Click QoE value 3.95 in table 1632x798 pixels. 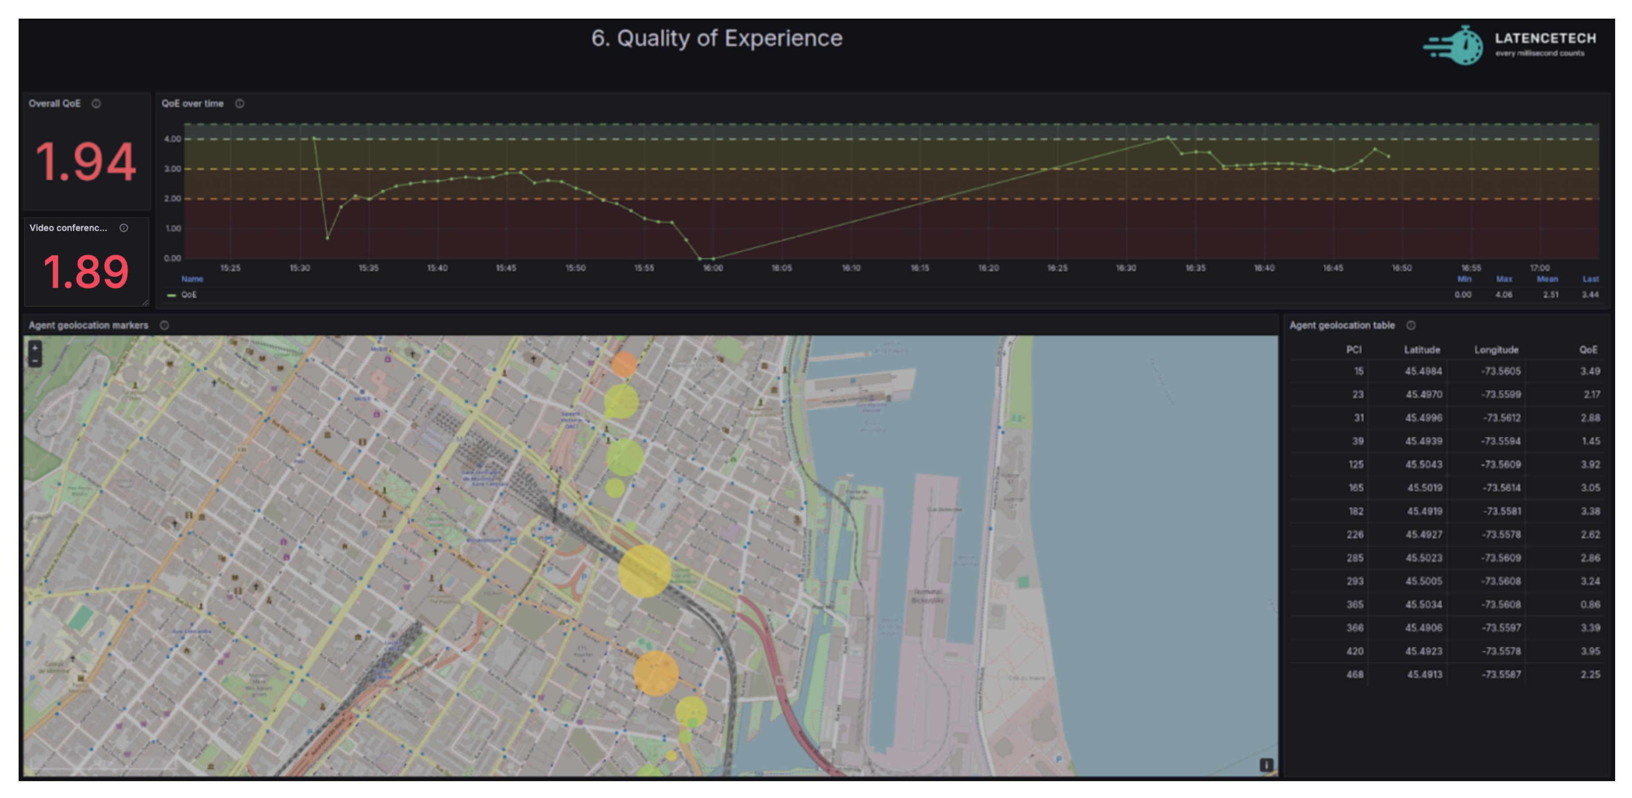(x=1589, y=652)
